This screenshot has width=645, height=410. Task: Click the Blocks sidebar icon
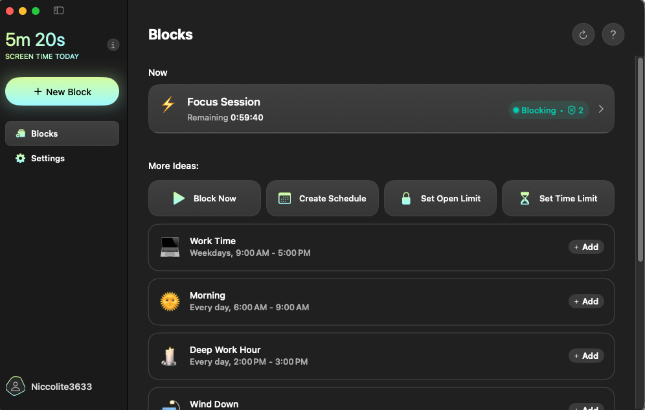click(x=21, y=133)
